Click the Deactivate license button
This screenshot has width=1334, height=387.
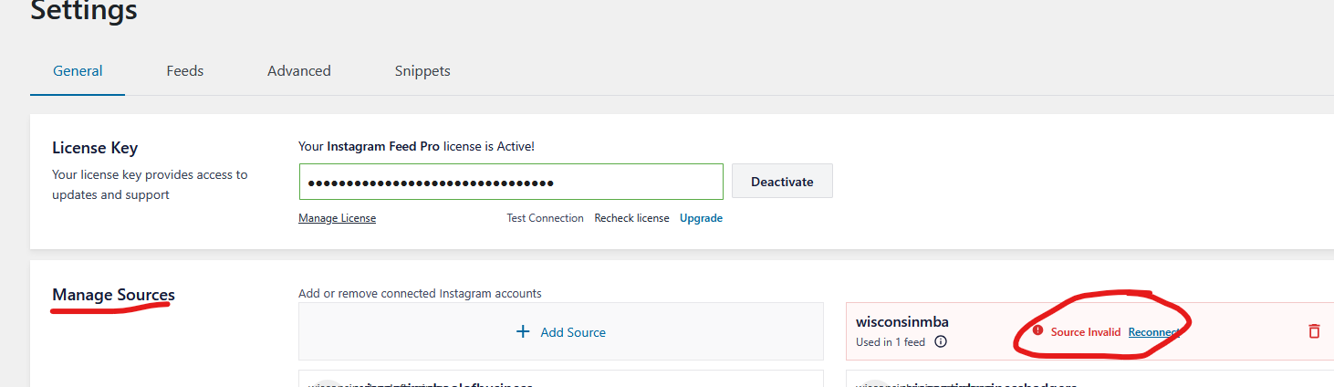782,181
